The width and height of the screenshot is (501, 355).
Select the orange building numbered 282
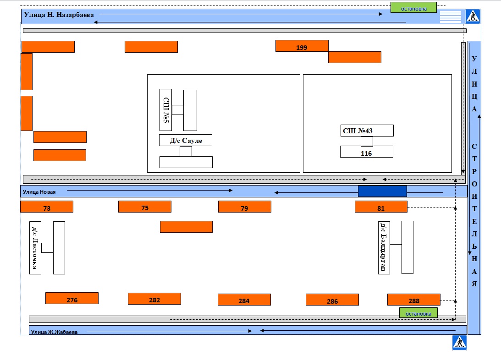[154, 299]
